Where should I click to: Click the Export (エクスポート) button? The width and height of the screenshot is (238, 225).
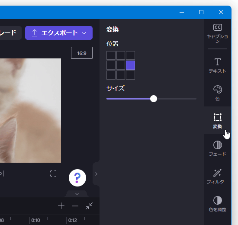click(x=59, y=33)
